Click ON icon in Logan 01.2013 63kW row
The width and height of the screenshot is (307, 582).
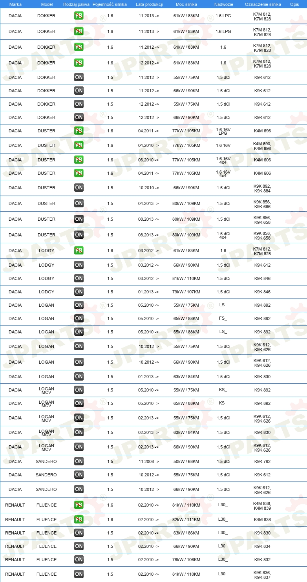pos(79,377)
